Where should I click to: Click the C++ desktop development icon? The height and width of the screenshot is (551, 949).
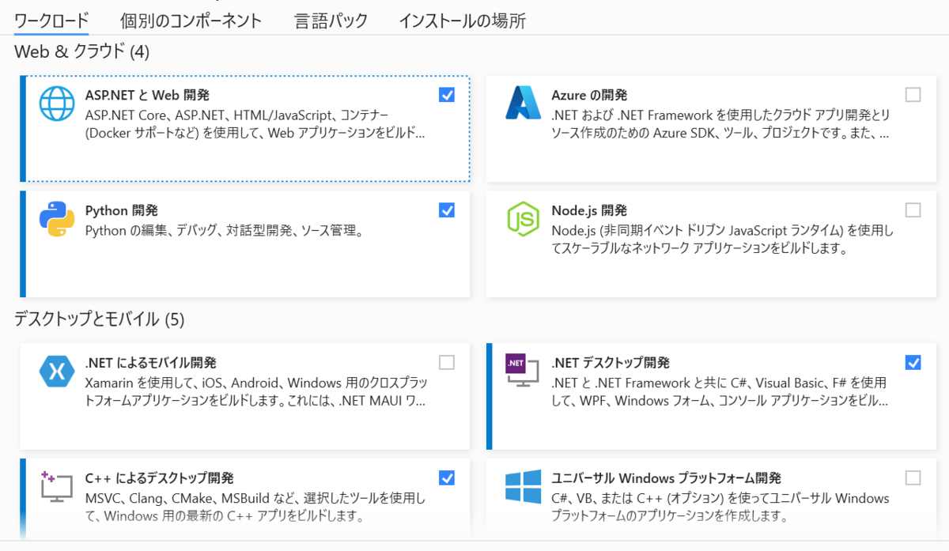(x=56, y=487)
